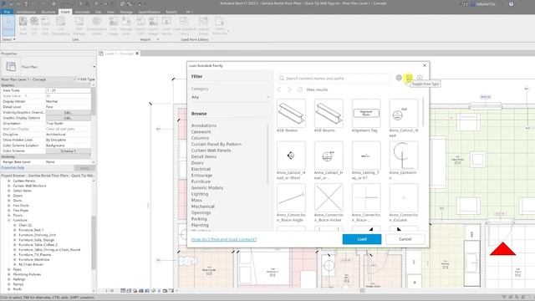
Task: Click the Color Scheme 'Schema 1' button
Action: [68, 150]
